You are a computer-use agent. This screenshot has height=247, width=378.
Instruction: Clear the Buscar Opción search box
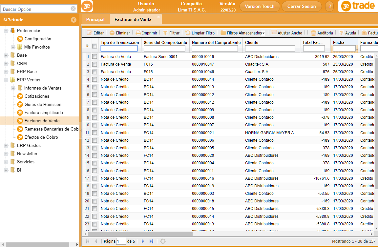click(x=73, y=9)
